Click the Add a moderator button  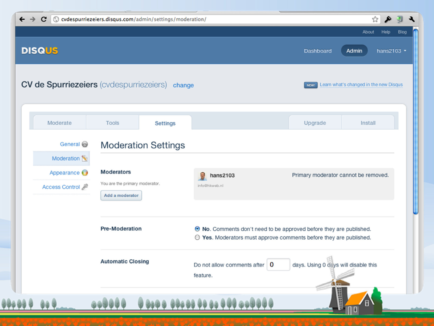coord(121,195)
